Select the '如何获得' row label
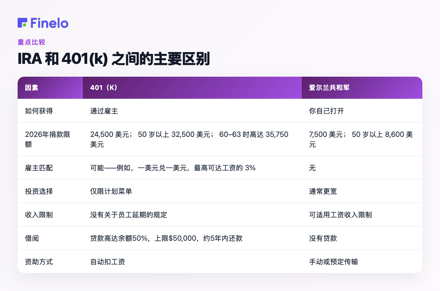The height and width of the screenshot is (291, 440). [39, 111]
